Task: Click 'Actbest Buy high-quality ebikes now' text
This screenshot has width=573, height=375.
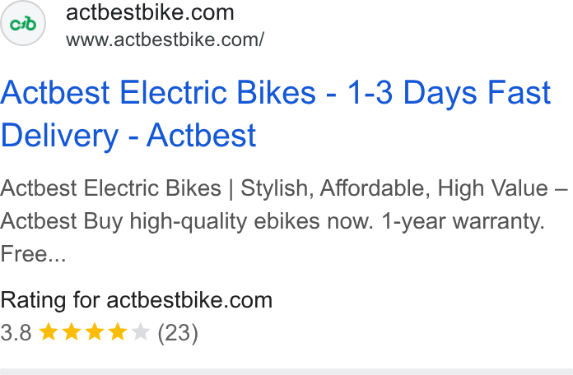Action: [187, 221]
